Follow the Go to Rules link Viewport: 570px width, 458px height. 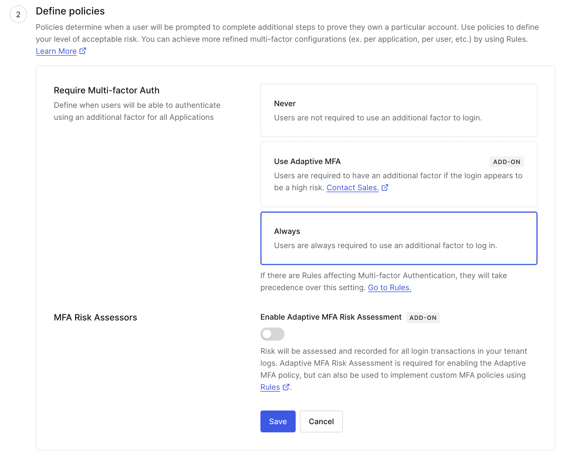tap(389, 287)
